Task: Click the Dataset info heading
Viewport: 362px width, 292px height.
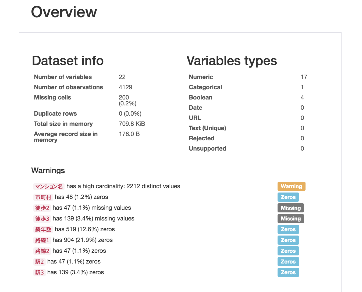Action: click(x=68, y=61)
